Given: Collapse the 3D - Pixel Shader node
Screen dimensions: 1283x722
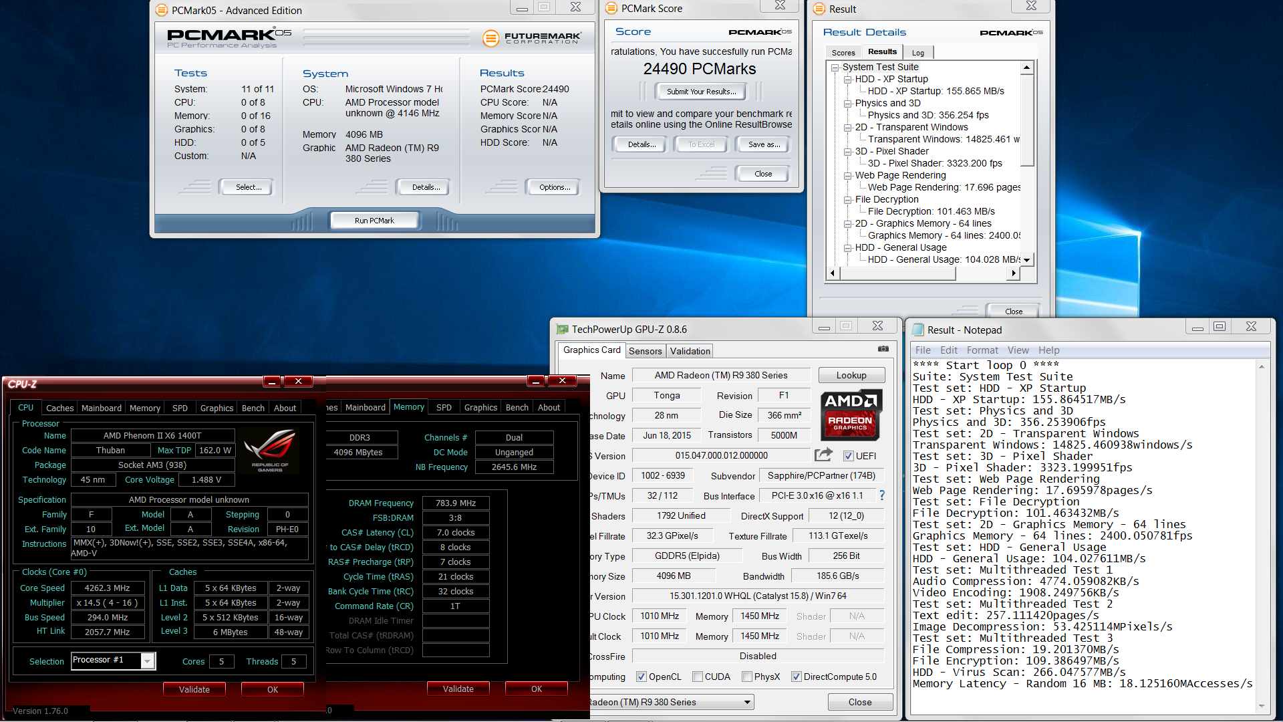Looking at the screenshot, I should [848, 152].
